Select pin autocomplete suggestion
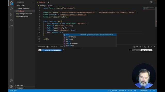 (90, 35)
